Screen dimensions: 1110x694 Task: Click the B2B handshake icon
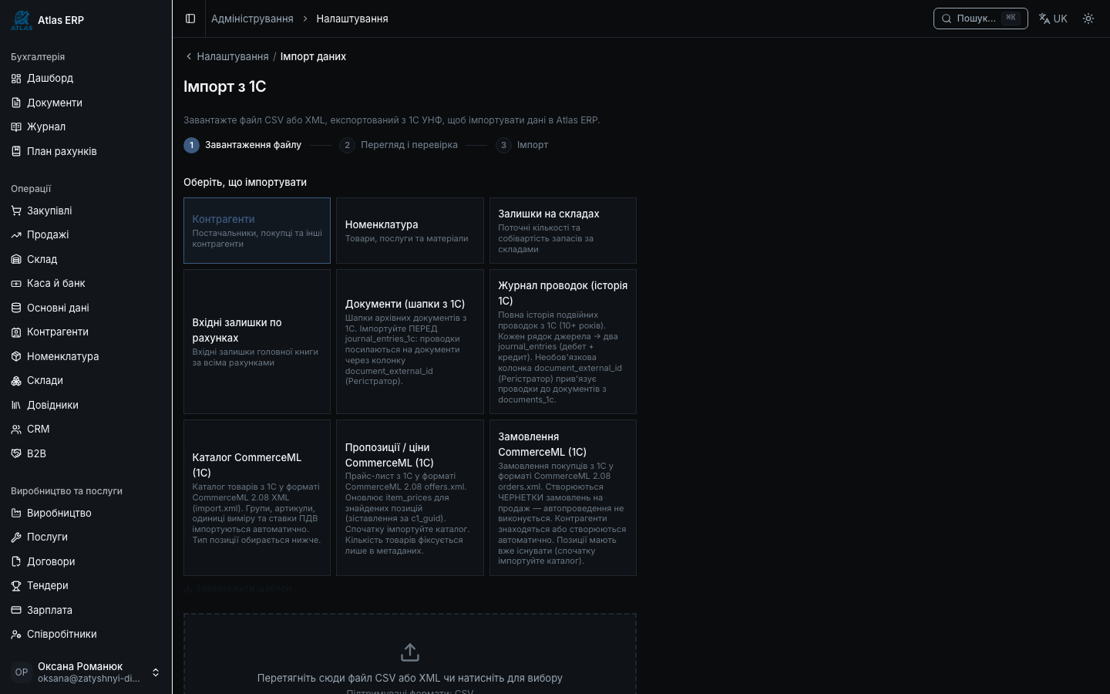pyautogui.click(x=16, y=453)
